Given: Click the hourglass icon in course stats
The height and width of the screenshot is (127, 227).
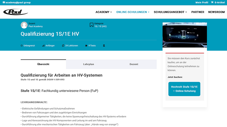Looking at the screenshot, I should [x=104, y=45].
